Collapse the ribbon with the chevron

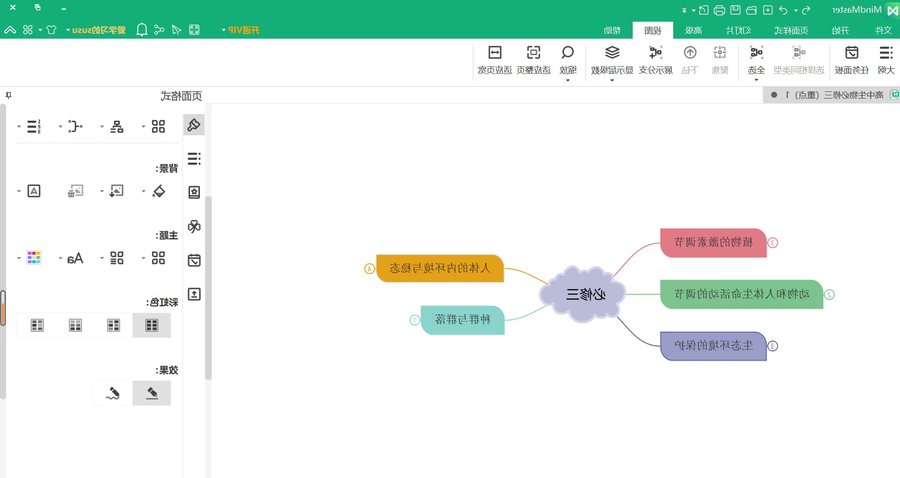coord(10,30)
